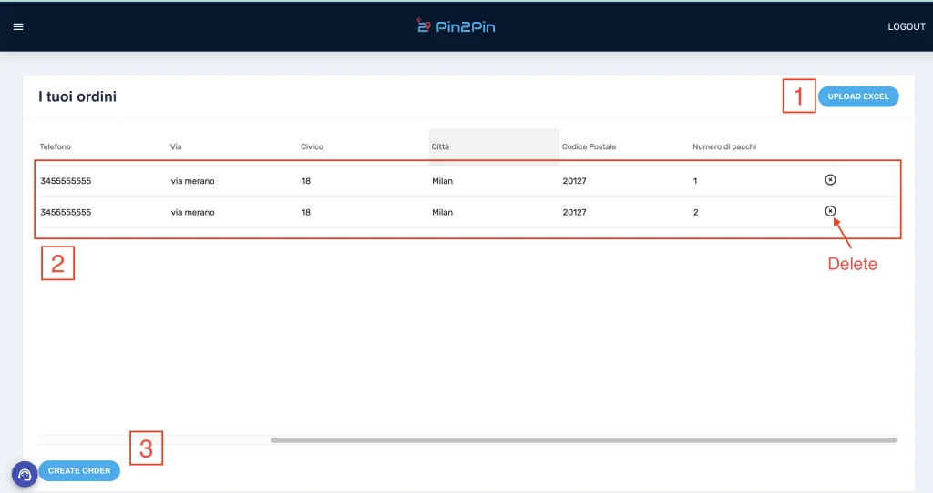Click the Via column header
Viewport: 933px width, 493px height.
click(x=177, y=146)
